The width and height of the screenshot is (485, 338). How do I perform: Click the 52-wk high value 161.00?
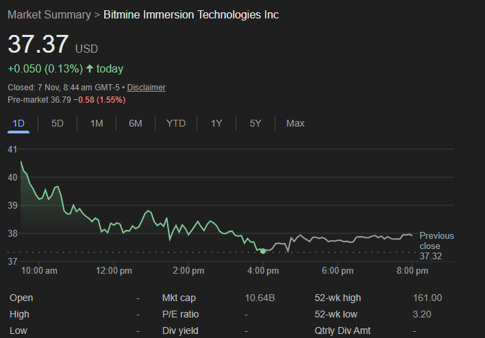tap(427, 298)
